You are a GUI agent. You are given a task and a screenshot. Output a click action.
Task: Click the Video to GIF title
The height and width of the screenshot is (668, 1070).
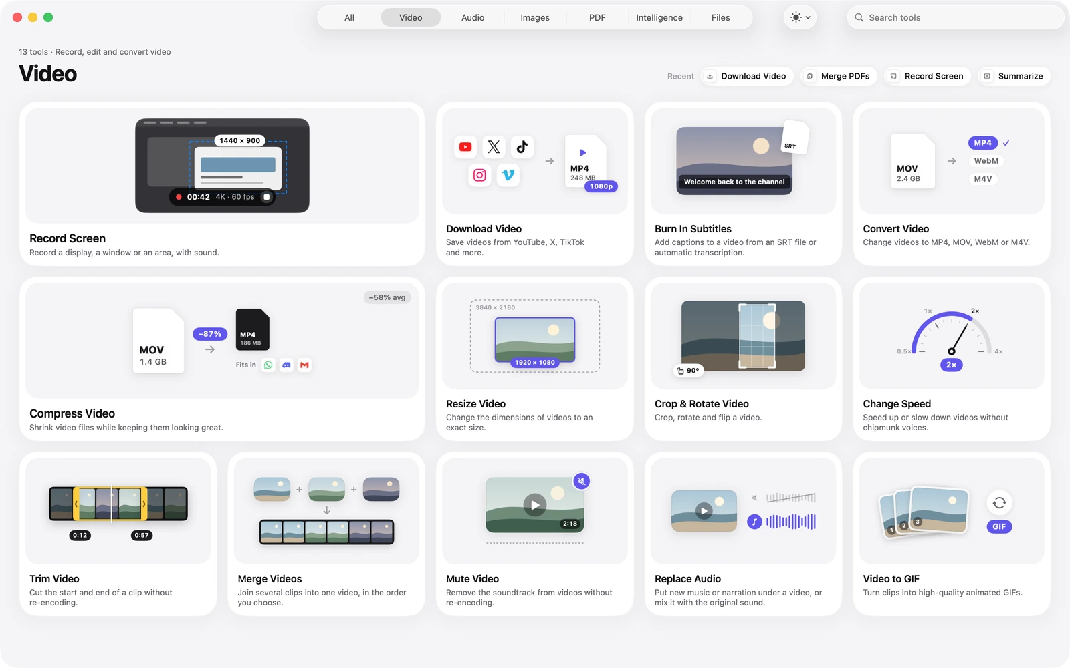(891, 579)
